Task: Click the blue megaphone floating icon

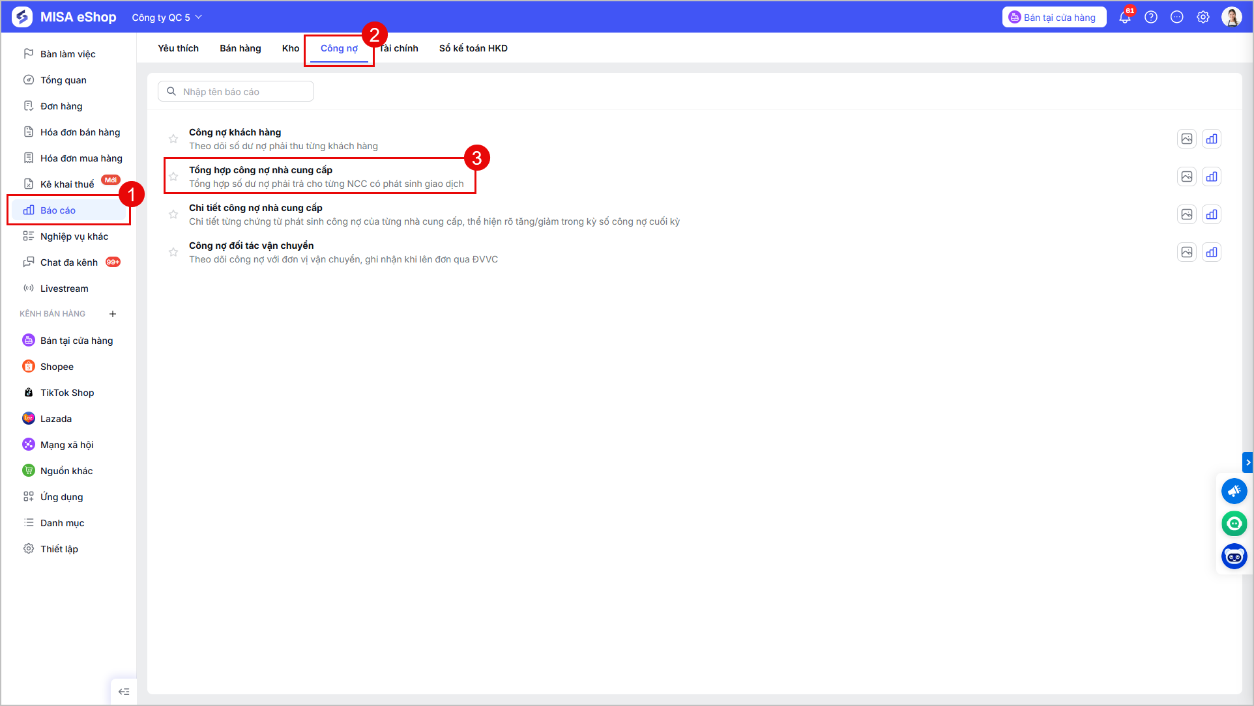Action: (x=1234, y=491)
